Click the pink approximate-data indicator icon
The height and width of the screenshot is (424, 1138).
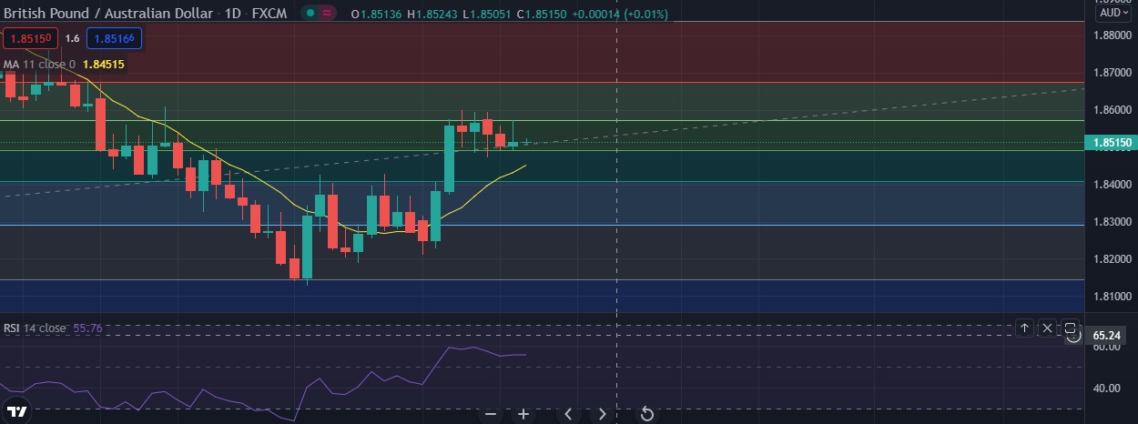click(327, 14)
